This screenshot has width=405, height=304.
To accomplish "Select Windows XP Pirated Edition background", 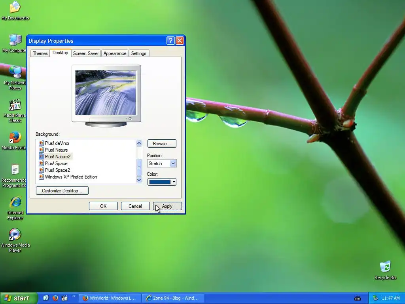I will click(68, 177).
